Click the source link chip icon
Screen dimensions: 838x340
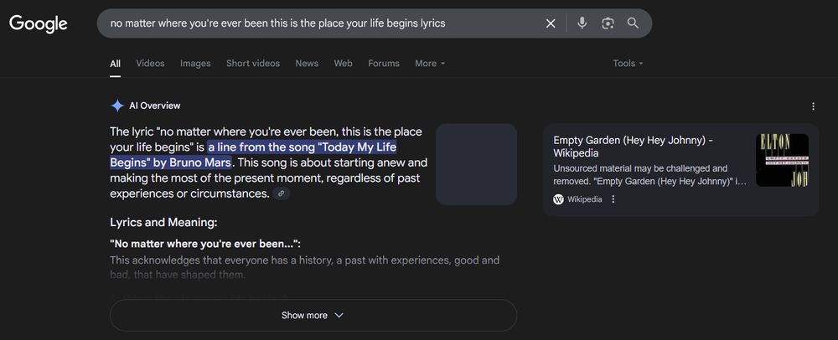point(281,193)
